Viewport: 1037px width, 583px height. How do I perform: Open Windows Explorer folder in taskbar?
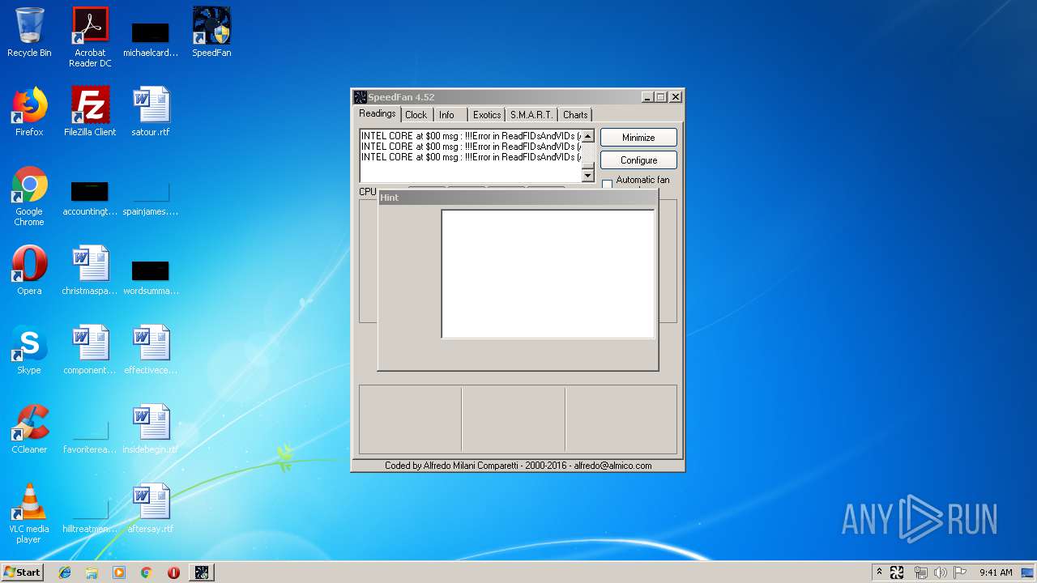tap(92, 572)
